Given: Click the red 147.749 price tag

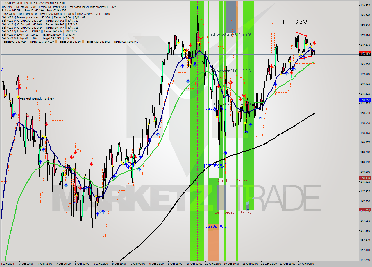Looking at the screenshot, I should click(365, 210).
